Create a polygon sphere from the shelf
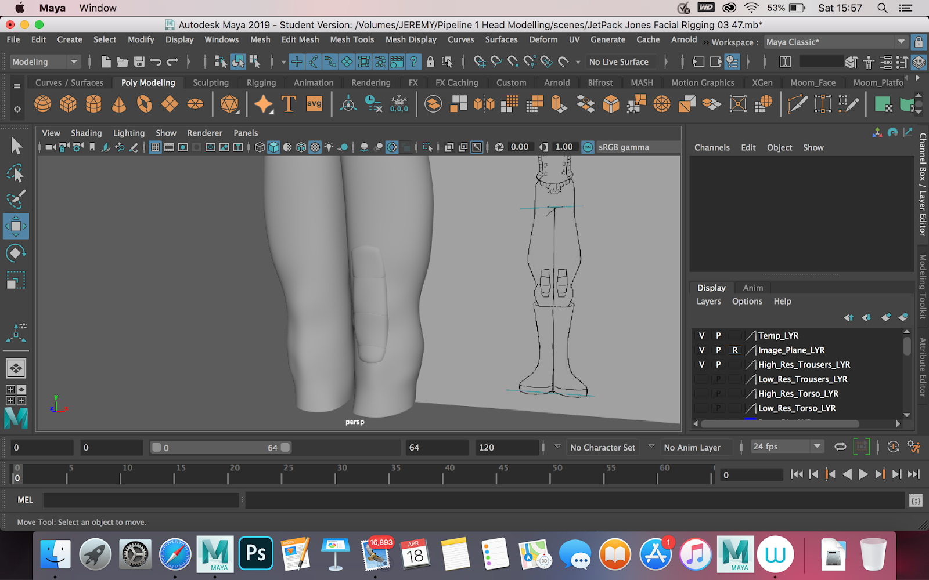 (x=43, y=104)
